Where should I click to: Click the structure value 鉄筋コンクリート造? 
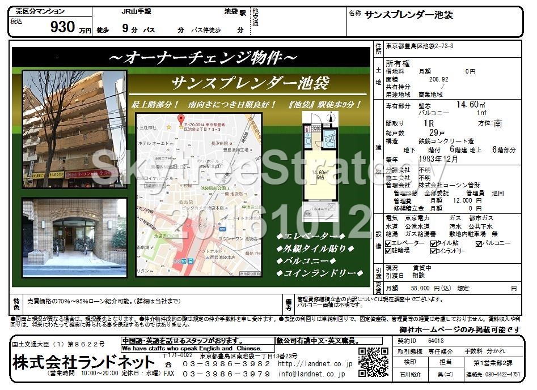[446, 141]
